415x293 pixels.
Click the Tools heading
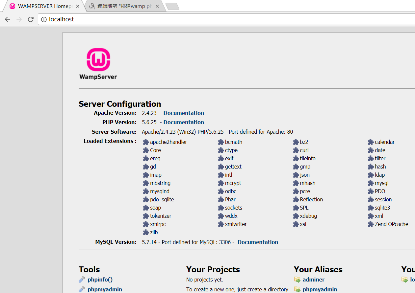pyautogui.click(x=89, y=269)
